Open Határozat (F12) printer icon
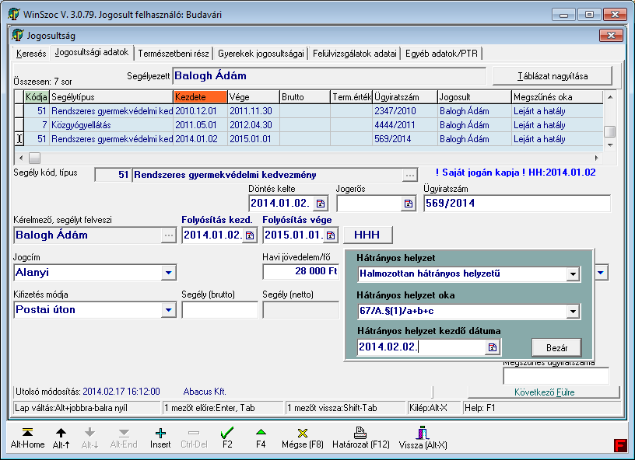This screenshot has width=635, height=460. pyautogui.click(x=360, y=433)
